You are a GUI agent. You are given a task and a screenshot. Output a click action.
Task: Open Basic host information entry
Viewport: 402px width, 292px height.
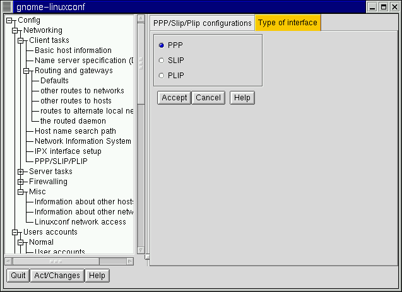[73, 50]
